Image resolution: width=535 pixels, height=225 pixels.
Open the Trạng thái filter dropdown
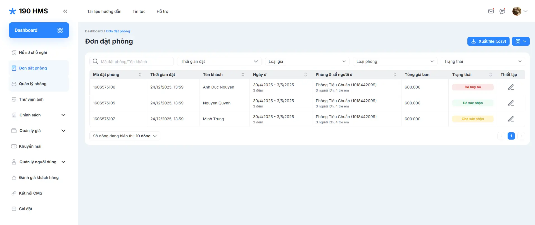pos(482,61)
